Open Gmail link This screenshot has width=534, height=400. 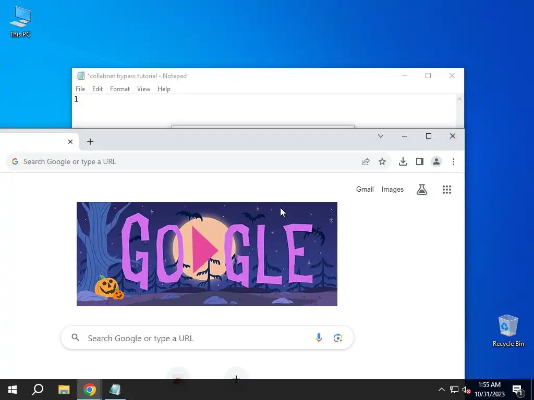pyautogui.click(x=365, y=189)
